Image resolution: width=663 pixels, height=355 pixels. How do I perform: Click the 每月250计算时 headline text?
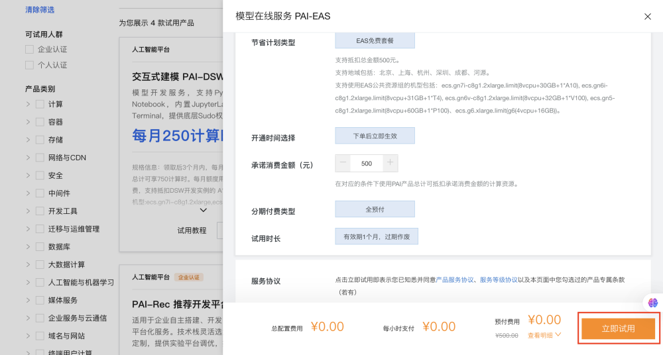[178, 136]
